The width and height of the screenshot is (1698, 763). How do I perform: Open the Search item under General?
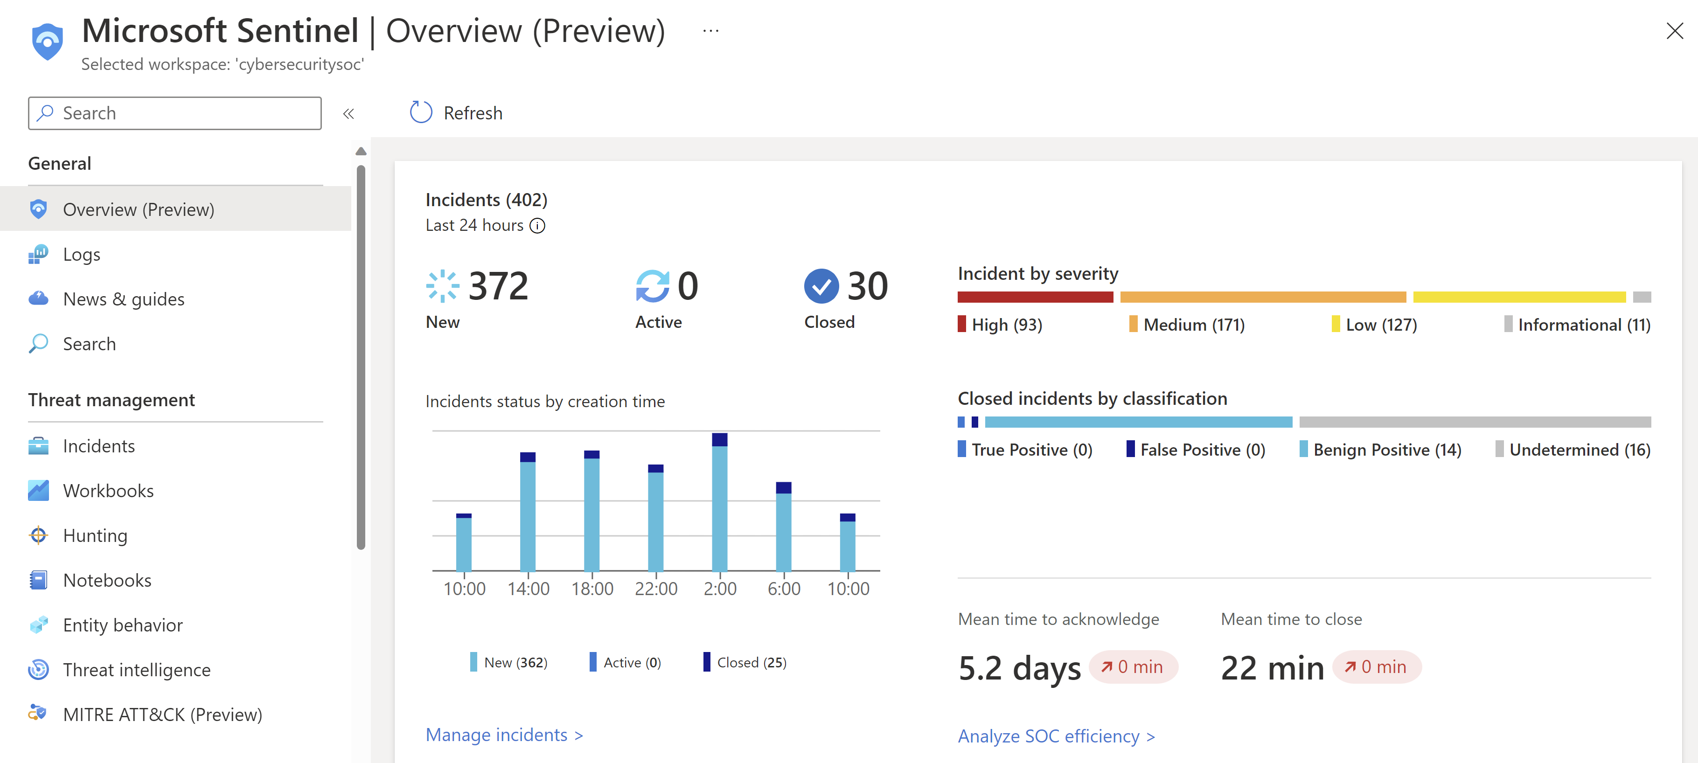(89, 344)
